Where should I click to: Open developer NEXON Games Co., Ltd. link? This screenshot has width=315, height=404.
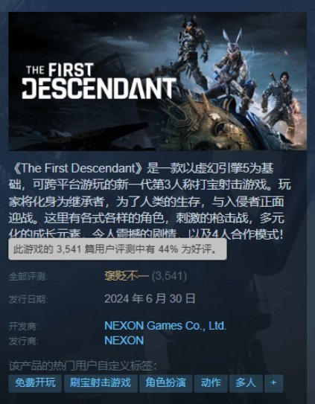point(165,326)
